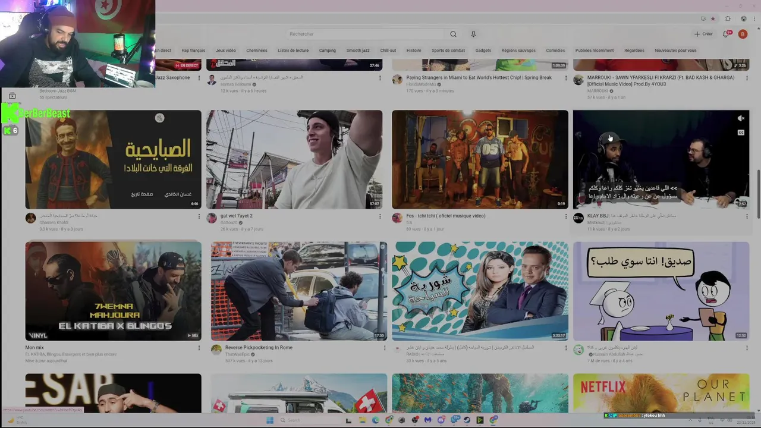Open options menu for the cartoon student video
The image size is (761, 428).
747,348
